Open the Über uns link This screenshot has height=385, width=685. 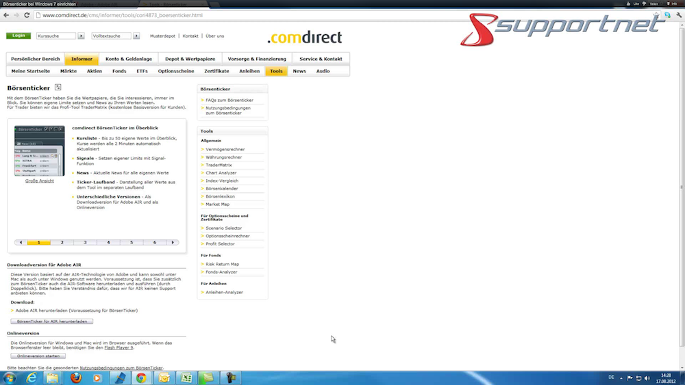tap(215, 36)
